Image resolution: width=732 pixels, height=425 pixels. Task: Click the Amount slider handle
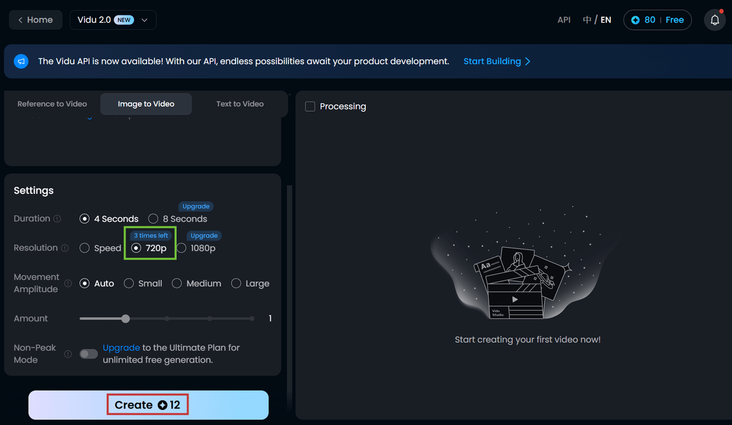126,319
